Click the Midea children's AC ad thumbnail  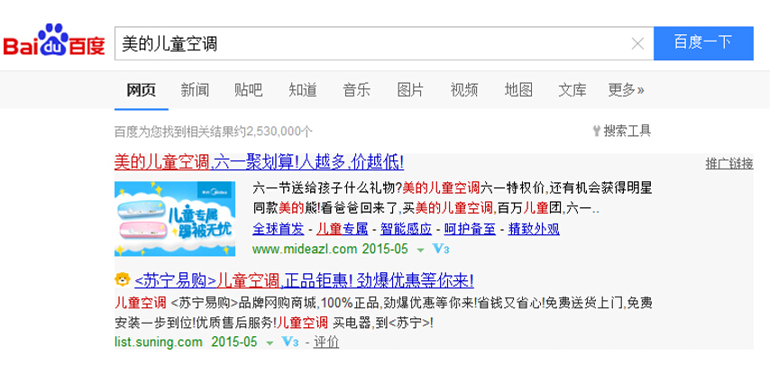coord(175,219)
